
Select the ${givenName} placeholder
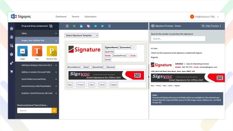(112, 47)
